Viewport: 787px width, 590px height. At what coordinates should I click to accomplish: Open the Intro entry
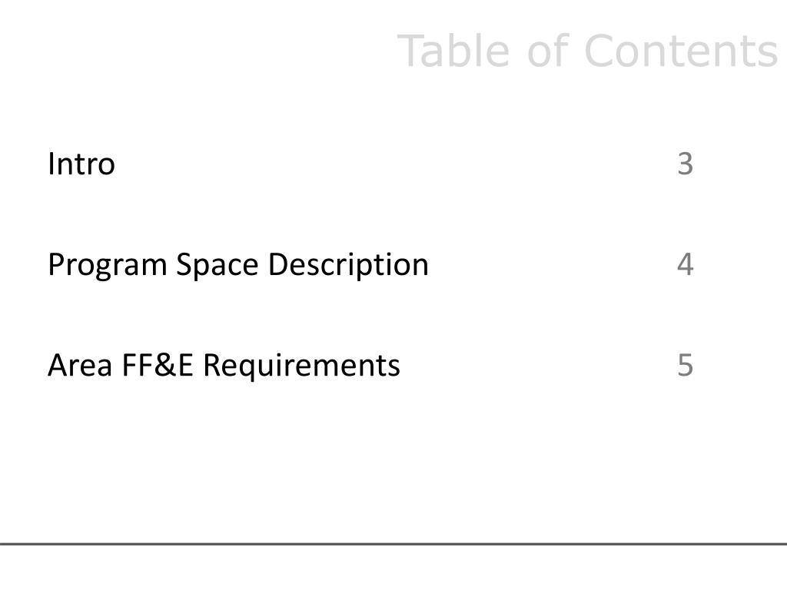(81, 164)
